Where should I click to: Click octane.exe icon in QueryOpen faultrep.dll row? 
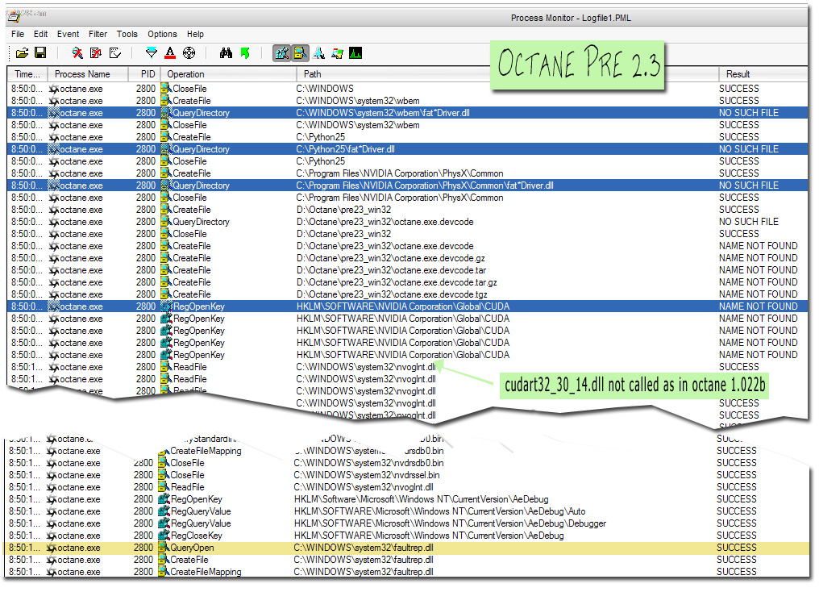coord(52,548)
